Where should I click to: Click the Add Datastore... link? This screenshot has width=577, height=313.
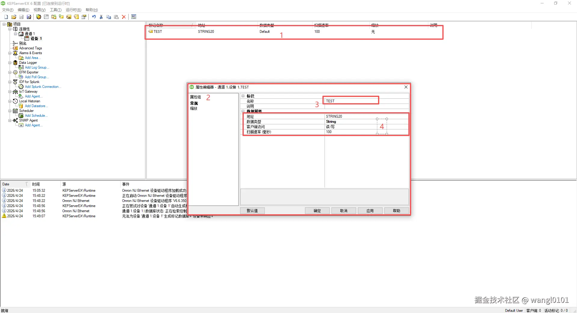click(36, 106)
